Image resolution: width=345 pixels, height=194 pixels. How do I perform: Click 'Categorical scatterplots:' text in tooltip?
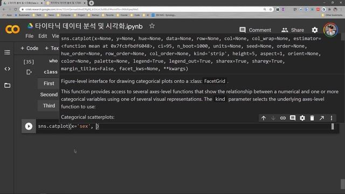point(87,117)
